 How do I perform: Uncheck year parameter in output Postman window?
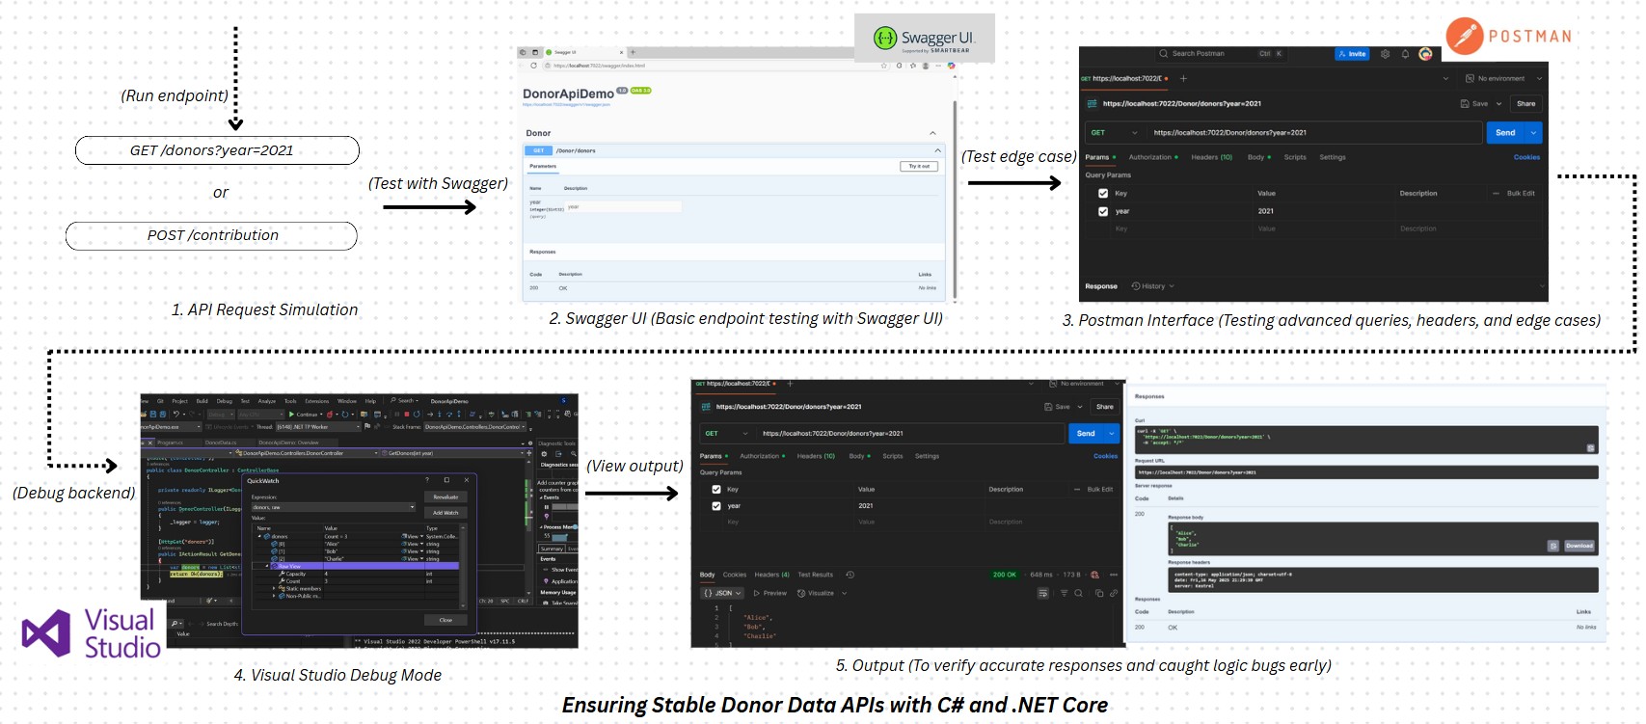(x=716, y=505)
